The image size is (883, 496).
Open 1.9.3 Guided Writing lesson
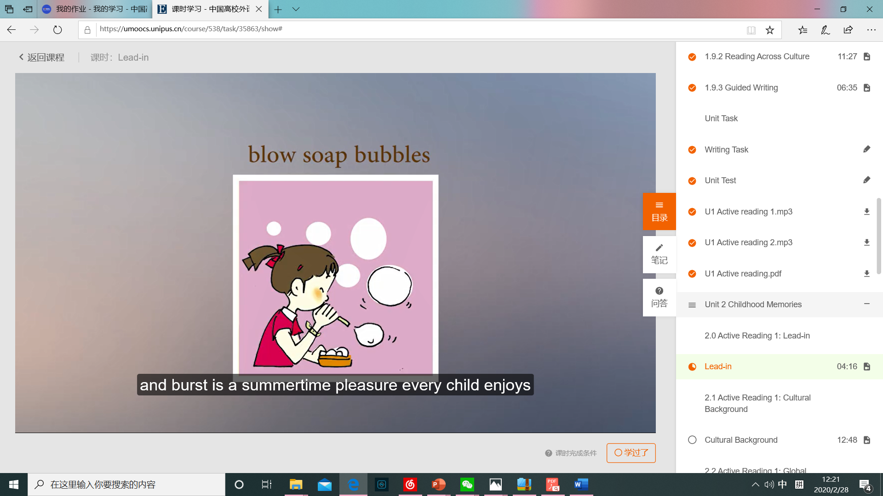pos(741,88)
